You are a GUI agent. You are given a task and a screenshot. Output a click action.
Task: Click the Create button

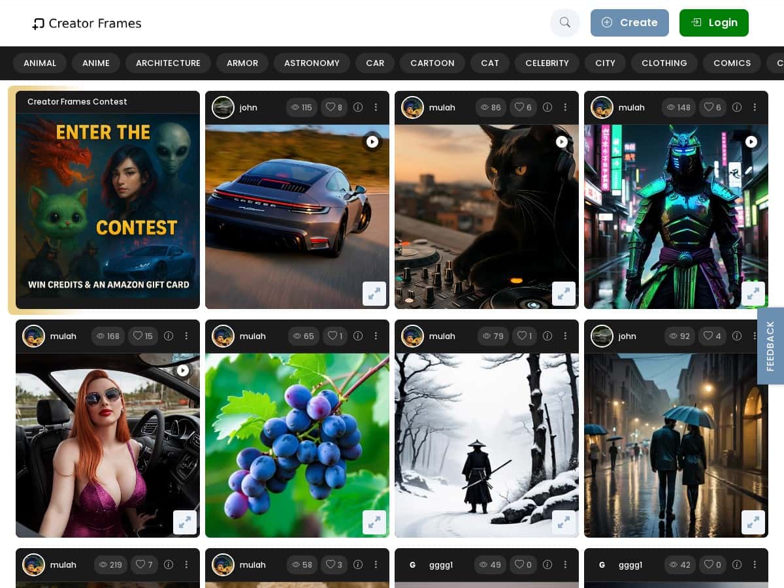630,23
